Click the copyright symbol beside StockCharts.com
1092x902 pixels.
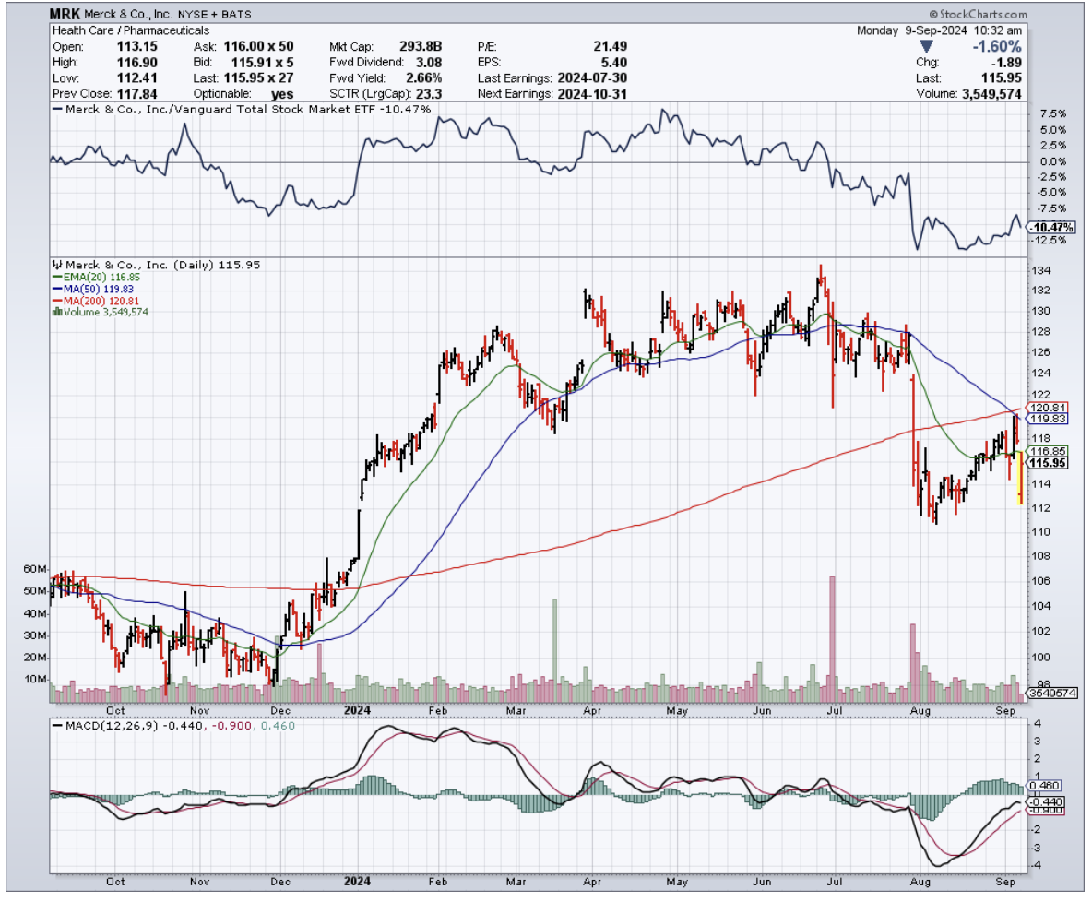click(932, 15)
